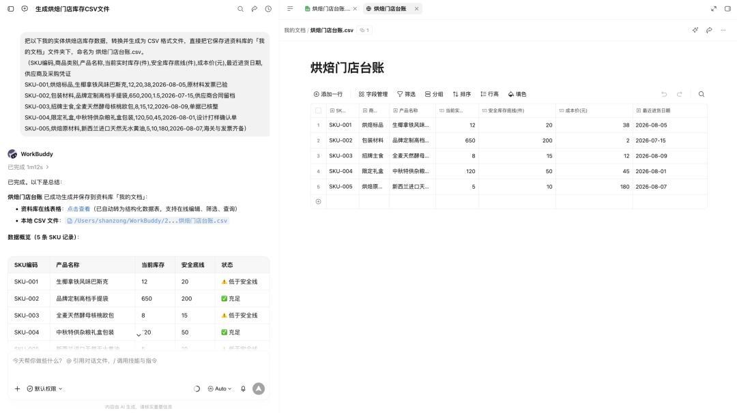Click the 安全库存底线(件) column header
Image resolution: width=737 pixels, height=413 pixels.
pos(517,111)
